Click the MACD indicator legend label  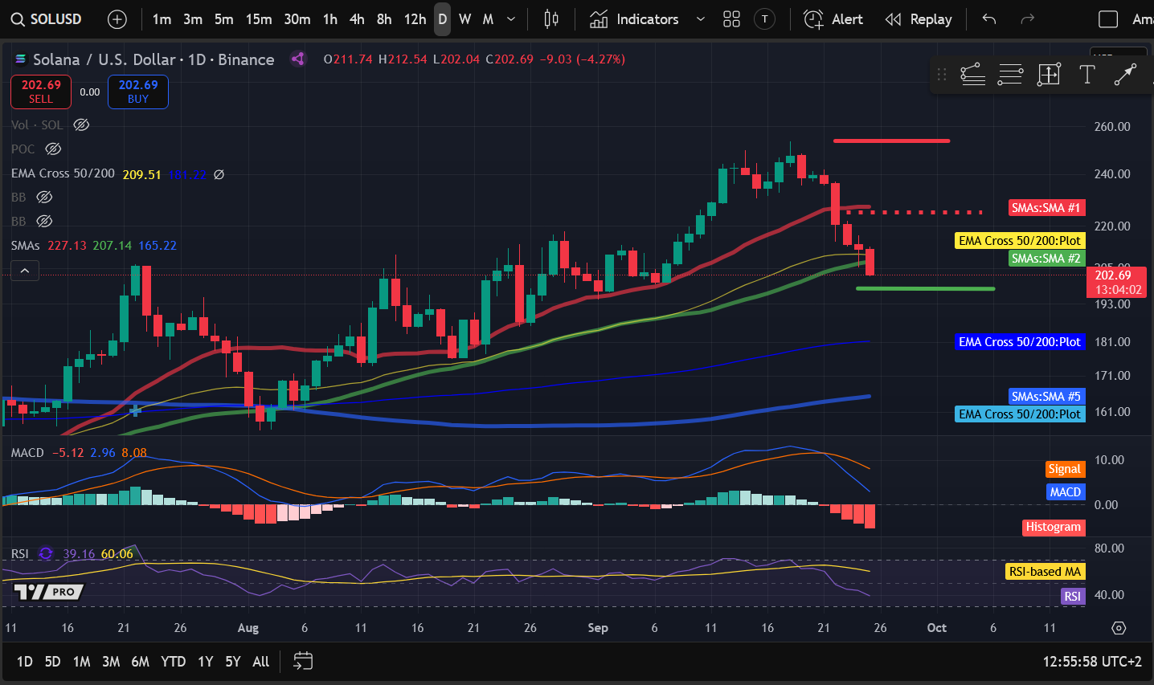click(27, 453)
